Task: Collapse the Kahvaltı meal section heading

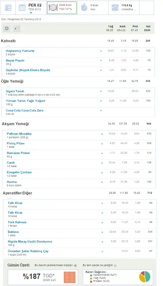Action: click(x=8, y=41)
